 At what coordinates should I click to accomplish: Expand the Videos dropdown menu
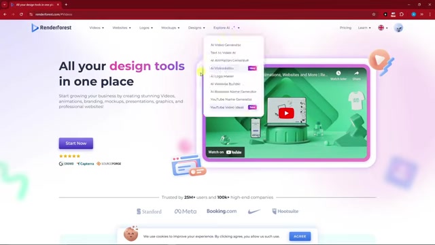97,28
